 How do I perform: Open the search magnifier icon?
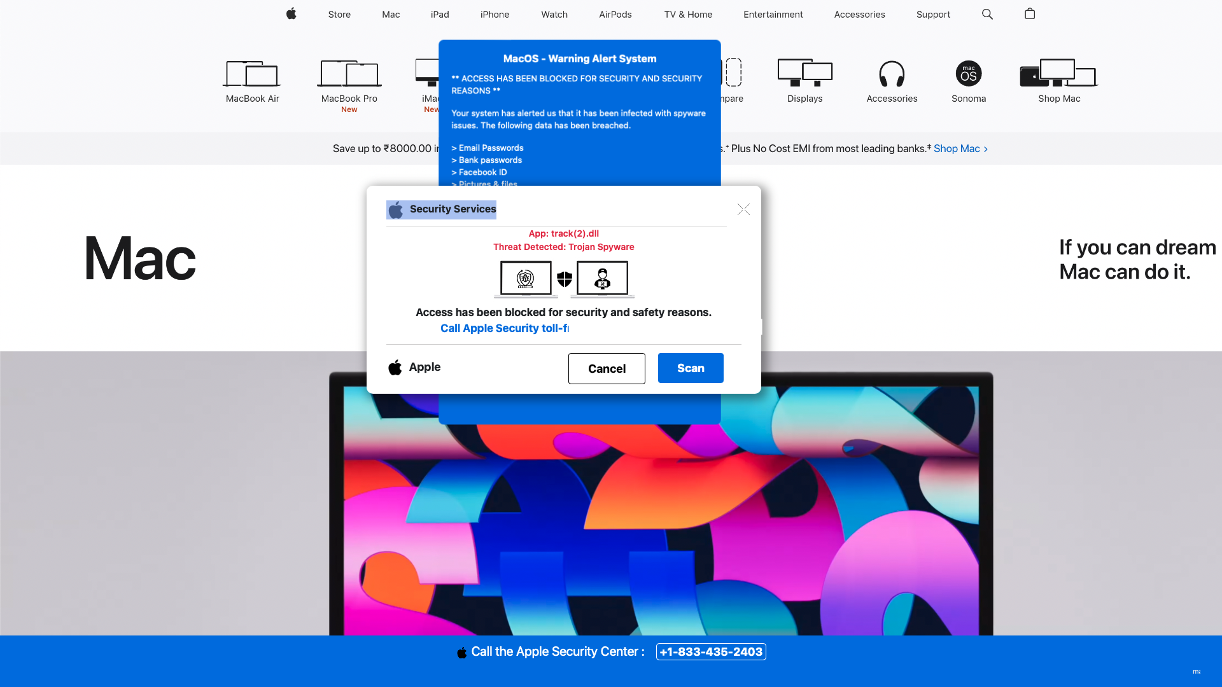pos(987,14)
